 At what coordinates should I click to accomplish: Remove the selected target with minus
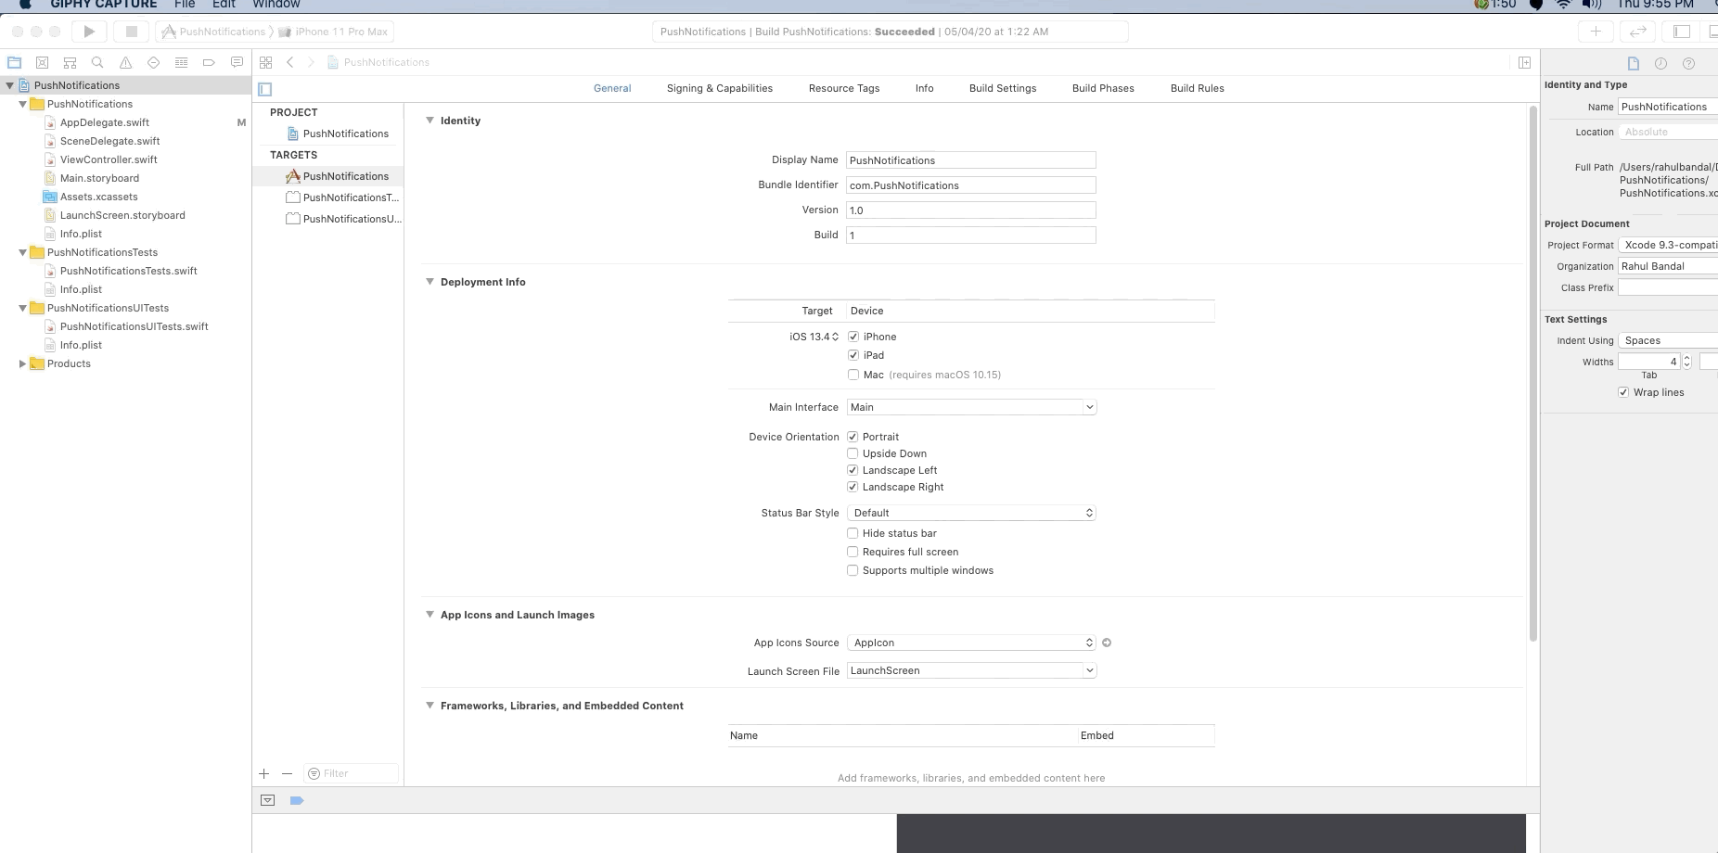click(x=287, y=773)
